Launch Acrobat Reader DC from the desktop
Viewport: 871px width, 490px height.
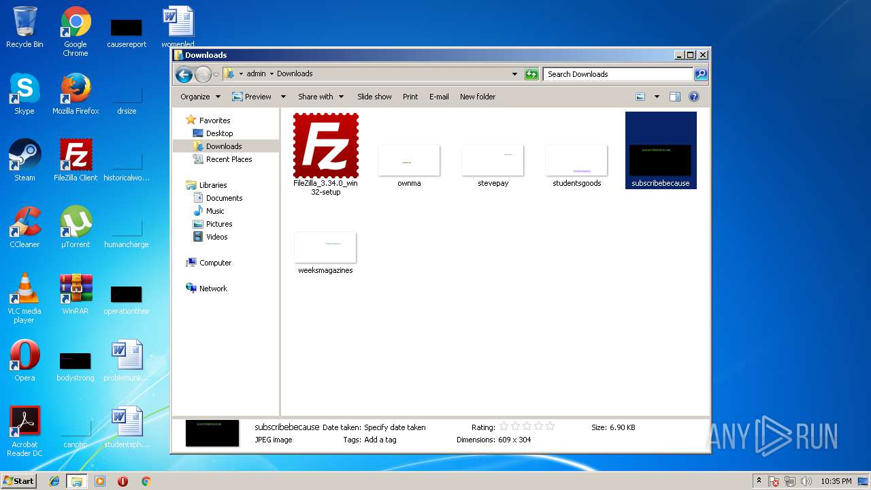click(x=24, y=431)
